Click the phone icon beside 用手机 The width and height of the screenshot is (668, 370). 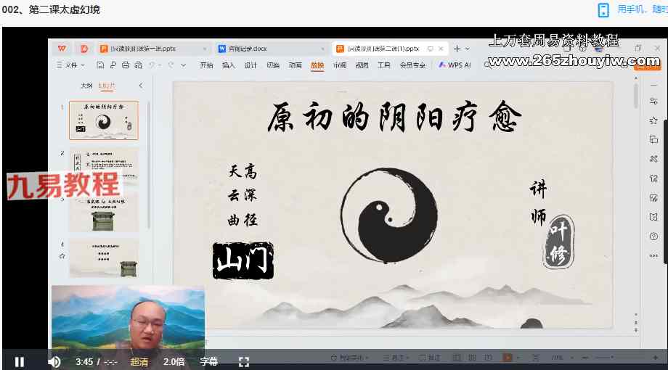(x=603, y=9)
